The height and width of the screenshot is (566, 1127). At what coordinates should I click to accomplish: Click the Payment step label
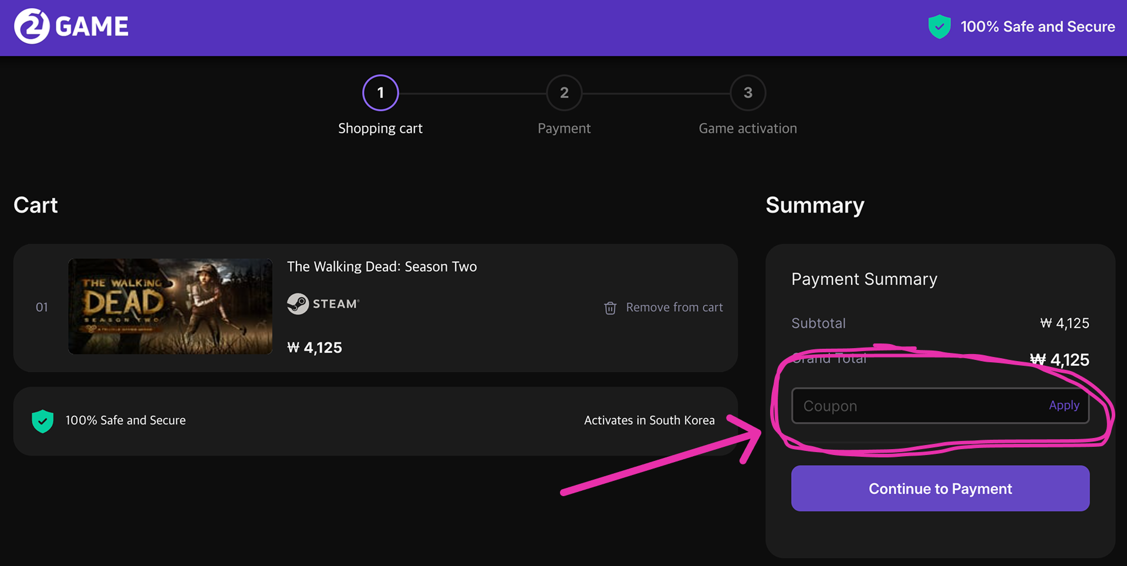(x=564, y=129)
